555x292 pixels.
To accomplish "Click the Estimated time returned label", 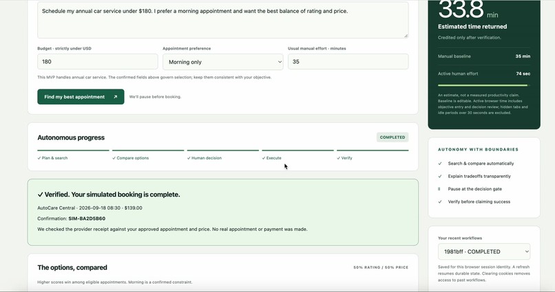I will point(472,27).
